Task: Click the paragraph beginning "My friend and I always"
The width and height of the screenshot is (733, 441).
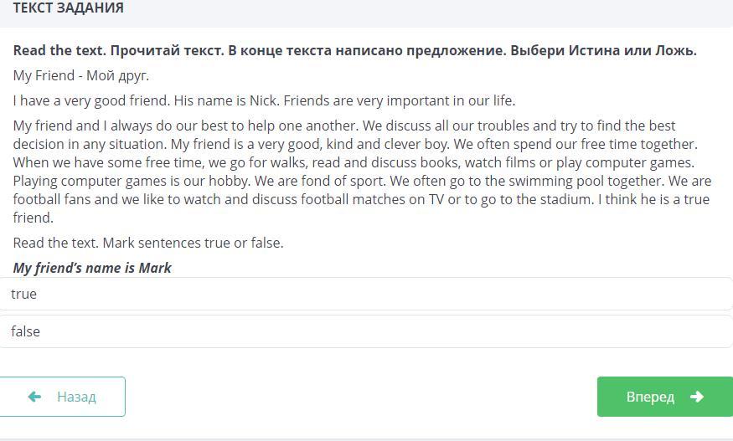Action: coord(360,172)
